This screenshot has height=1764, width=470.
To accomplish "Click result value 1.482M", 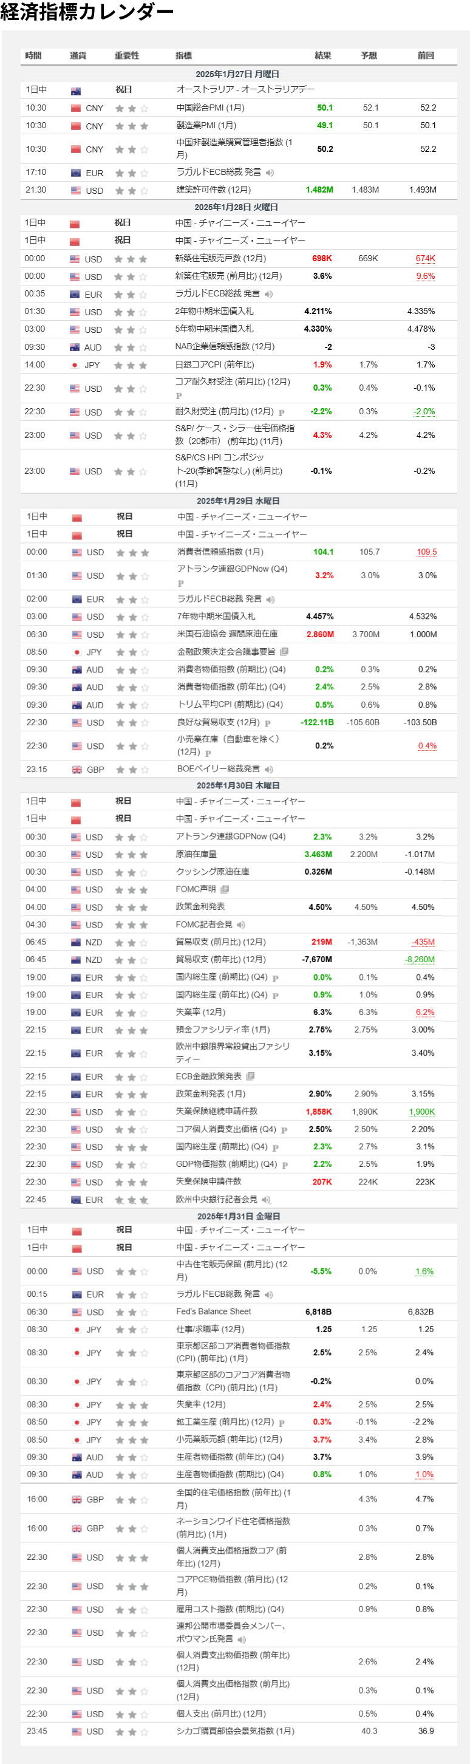I will [x=319, y=190].
